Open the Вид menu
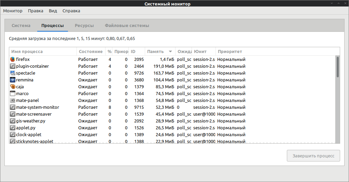 point(53,11)
